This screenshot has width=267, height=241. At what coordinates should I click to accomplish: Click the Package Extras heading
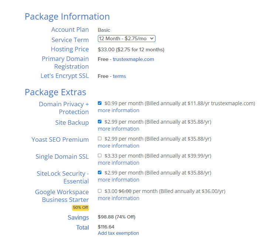coord(55,92)
